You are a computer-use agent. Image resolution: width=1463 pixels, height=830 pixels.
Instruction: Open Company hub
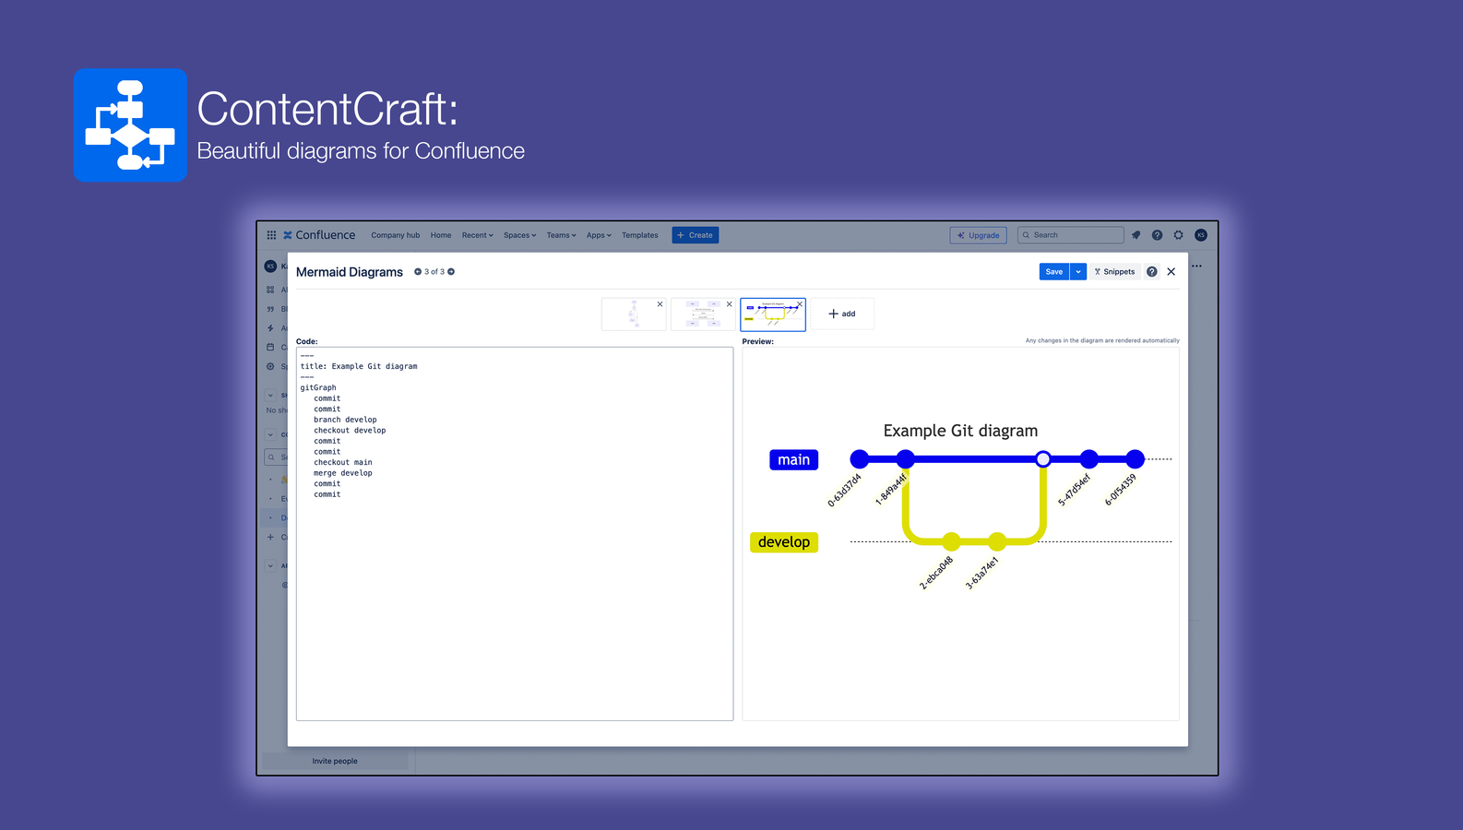[x=395, y=235]
